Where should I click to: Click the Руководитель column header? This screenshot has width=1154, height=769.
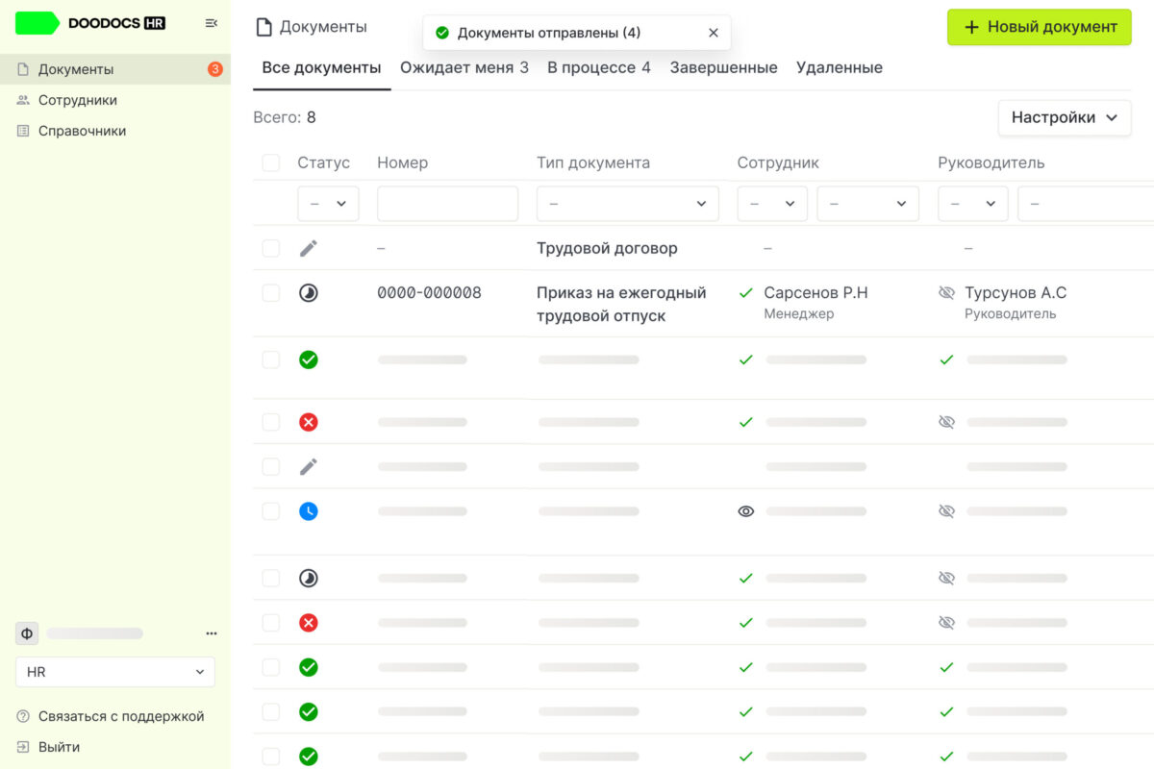pos(991,162)
